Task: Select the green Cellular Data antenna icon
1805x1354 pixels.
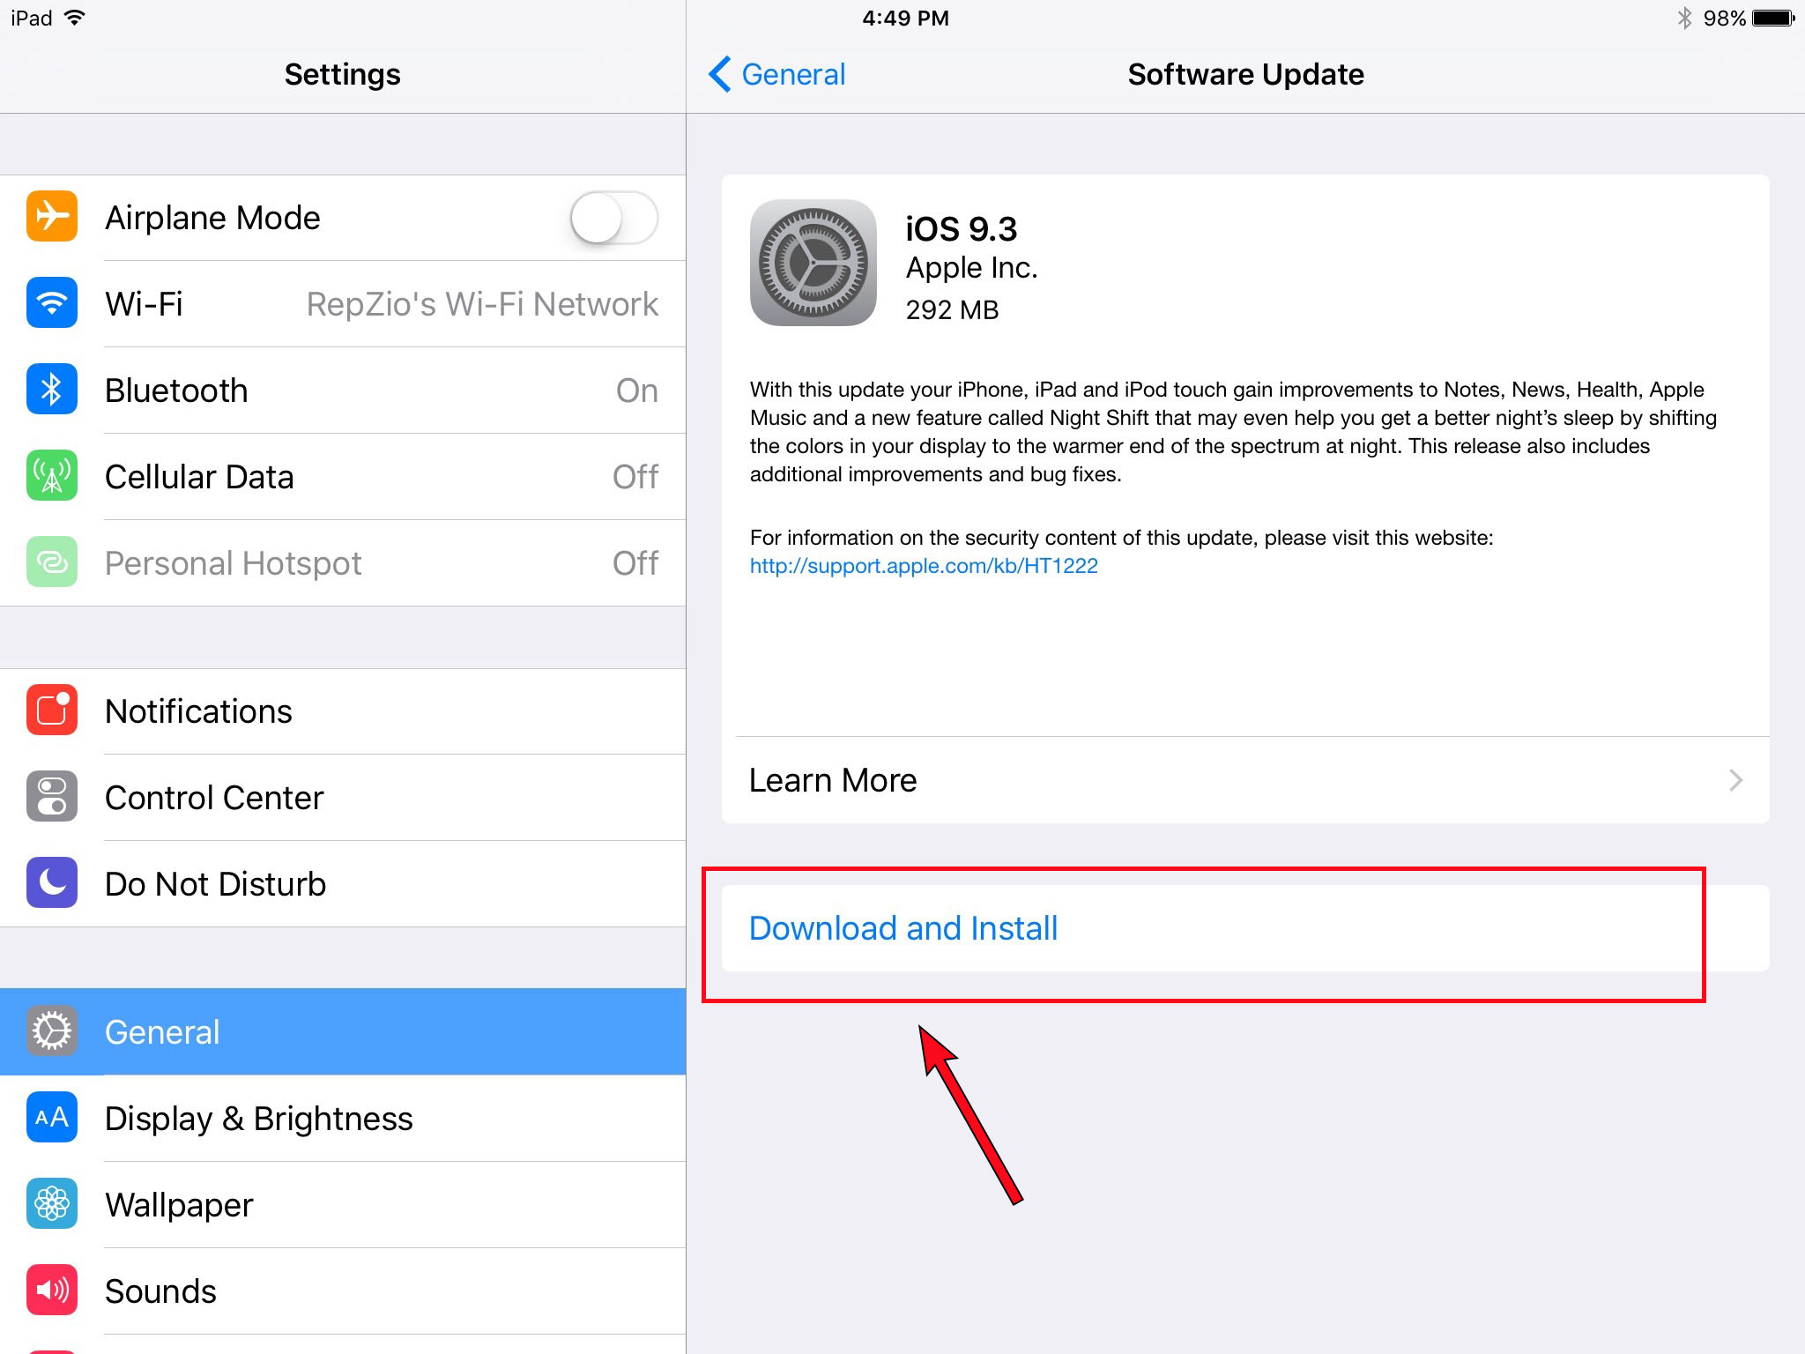Action: pos(52,475)
